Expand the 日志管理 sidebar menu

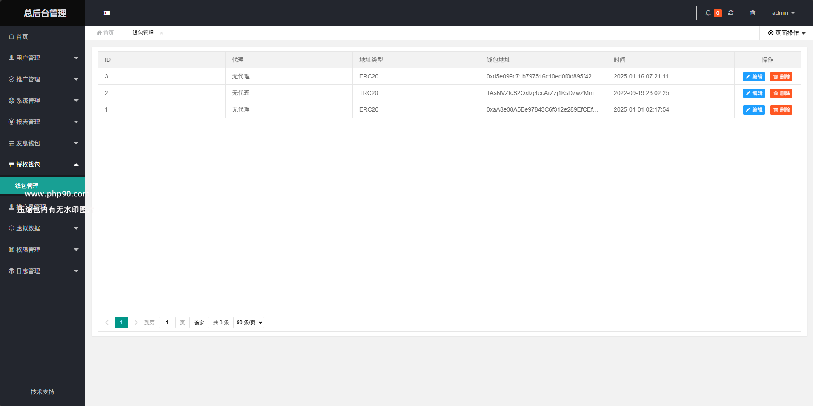pyautogui.click(x=43, y=271)
